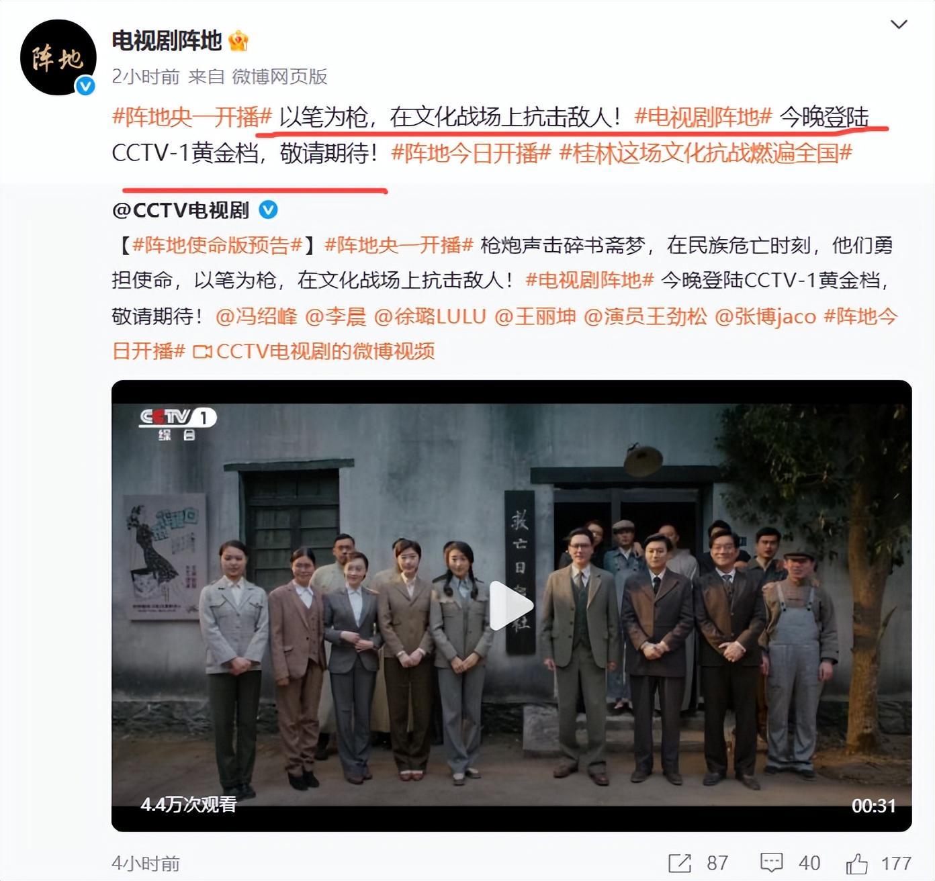Screen dimensions: 935x881
Task: Open the #电视剧阵地# hashtag in top post
Action: coord(703,118)
